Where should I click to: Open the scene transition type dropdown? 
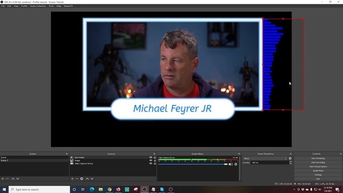coord(265,159)
